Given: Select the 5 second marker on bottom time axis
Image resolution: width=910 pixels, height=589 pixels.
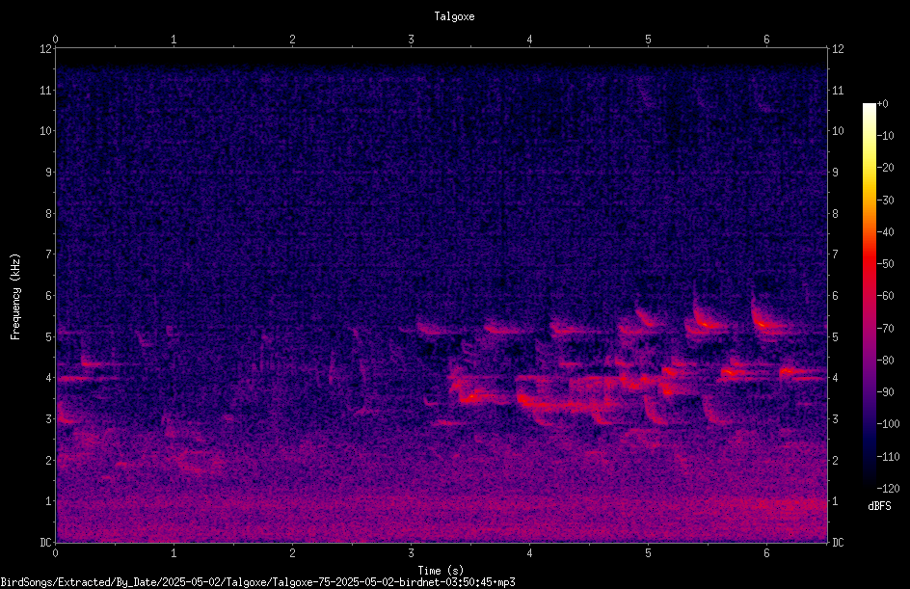Looking at the screenshot, I should [x=648, y=553].
